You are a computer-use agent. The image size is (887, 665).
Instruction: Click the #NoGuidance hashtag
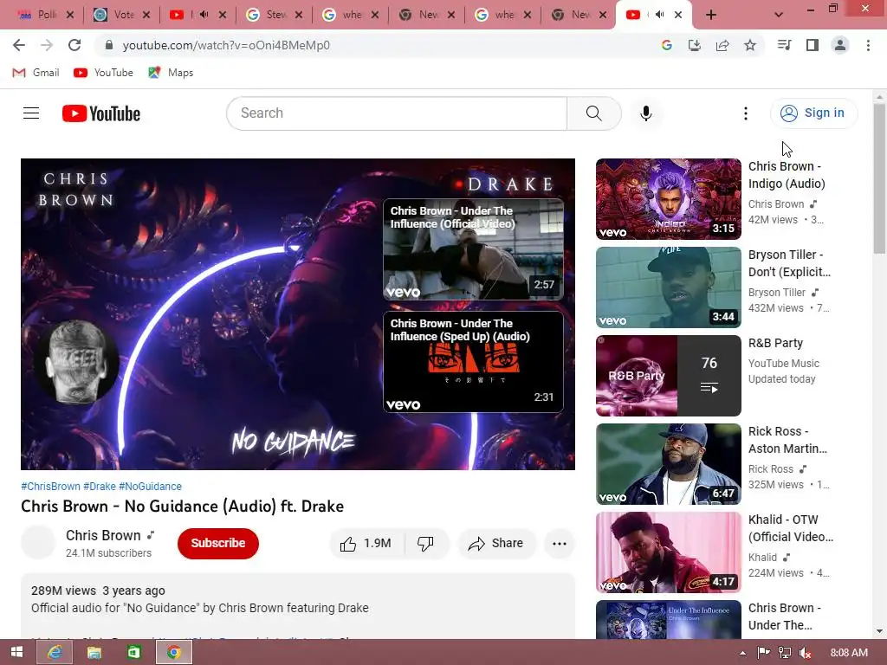[x=150, y=487]
